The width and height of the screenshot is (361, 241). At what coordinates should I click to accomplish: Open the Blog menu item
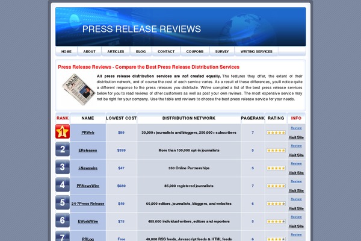click(141, 51)
